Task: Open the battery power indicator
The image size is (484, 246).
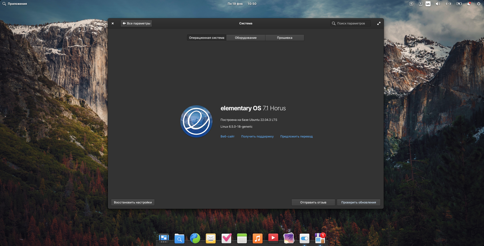Action: (459, 4)
